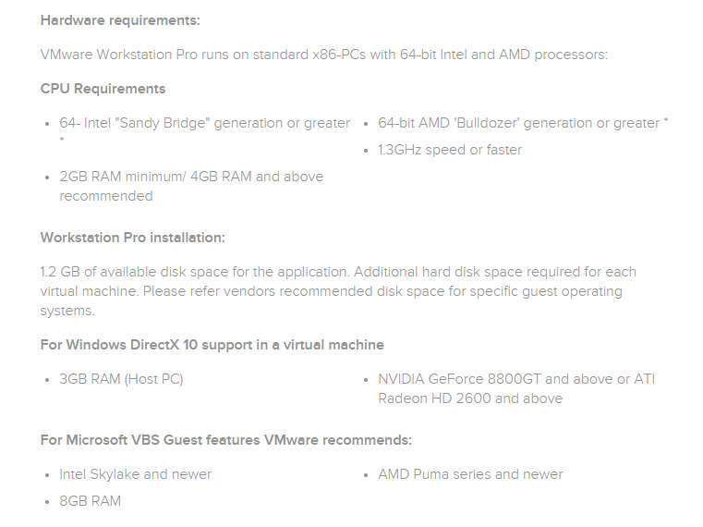Click the 'Hardware requirements:' heading
Screen dimensions: 703x527
tap(120, 20)
